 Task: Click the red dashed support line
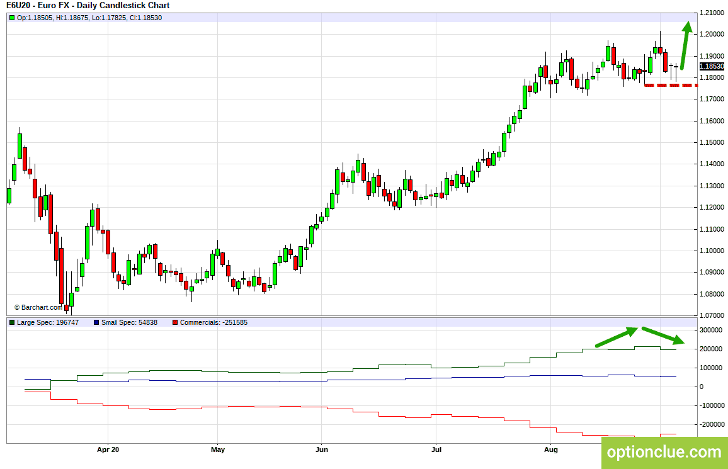coord(671,85)
